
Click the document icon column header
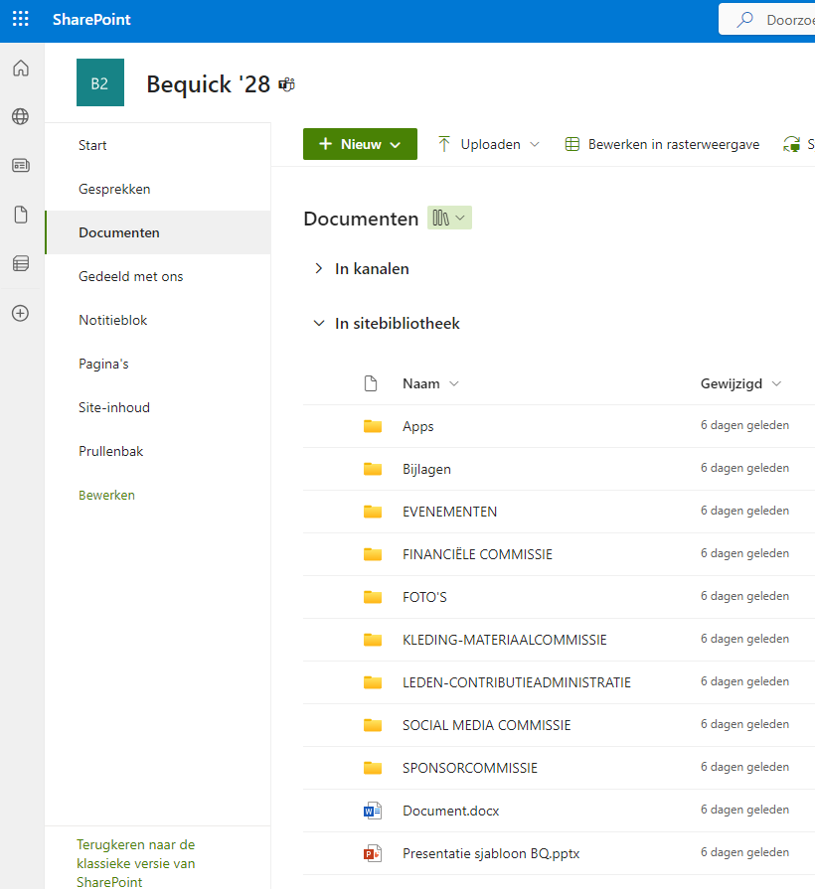372,382
